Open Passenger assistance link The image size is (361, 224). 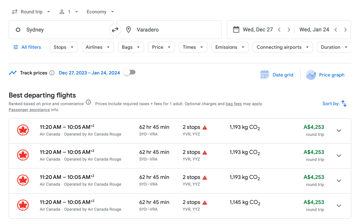(29, 110)
